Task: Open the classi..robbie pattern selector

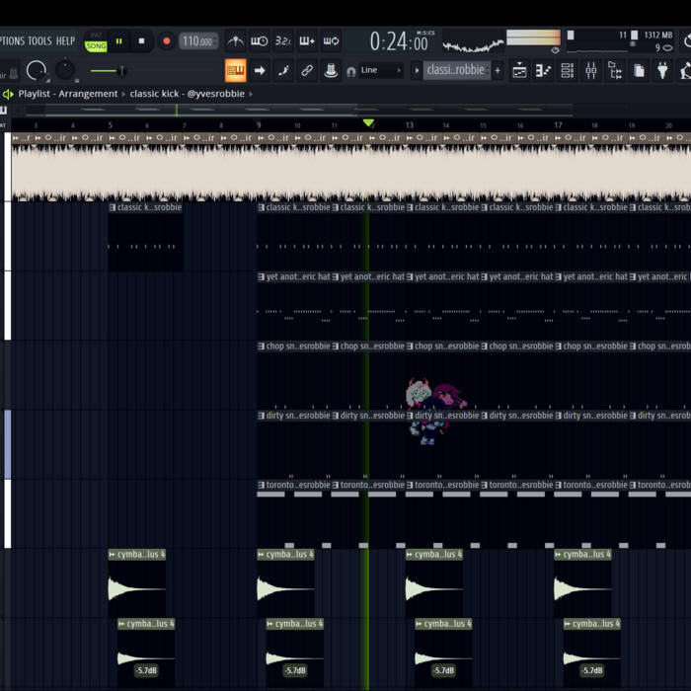Action: coord(457,71)
